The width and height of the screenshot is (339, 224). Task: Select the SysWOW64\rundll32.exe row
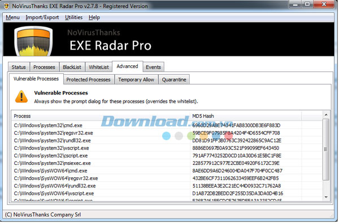point(167,186)
